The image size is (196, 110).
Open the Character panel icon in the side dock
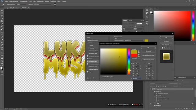(x=147, y=21)
